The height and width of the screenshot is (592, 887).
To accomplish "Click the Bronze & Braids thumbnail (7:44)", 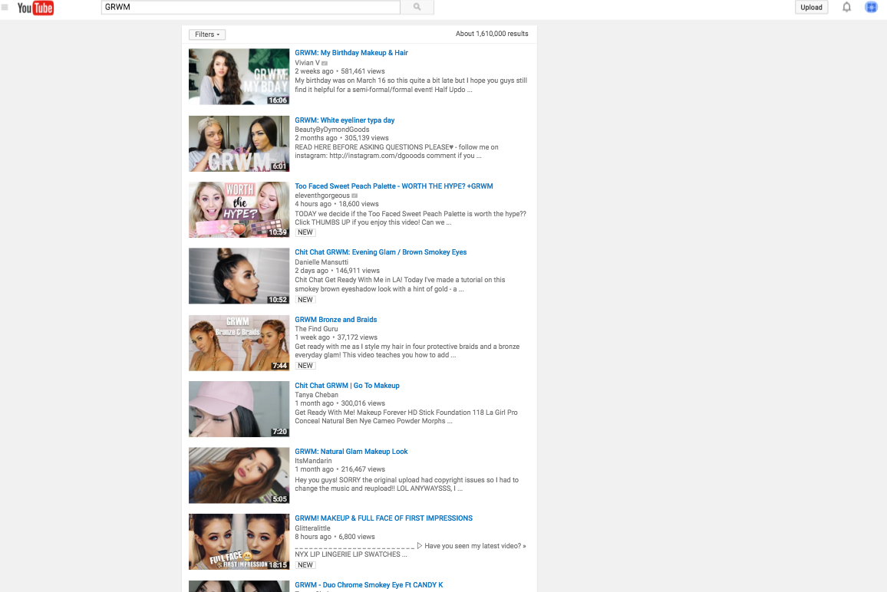I will coord(239,344).
